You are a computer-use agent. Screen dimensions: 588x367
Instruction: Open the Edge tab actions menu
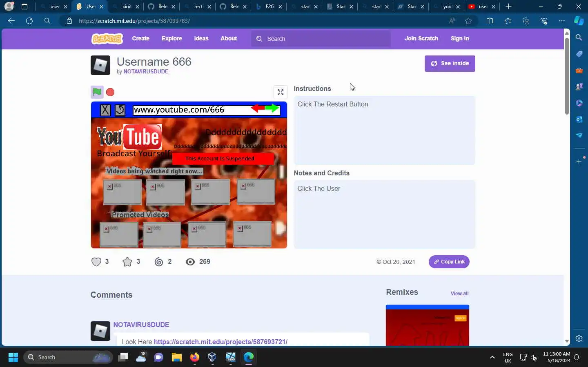24,7
